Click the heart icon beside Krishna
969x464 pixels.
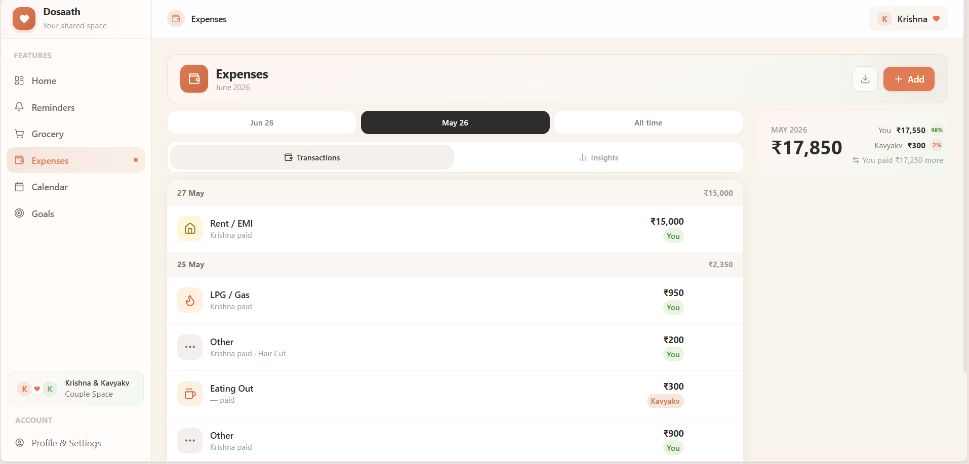point(936,19)
